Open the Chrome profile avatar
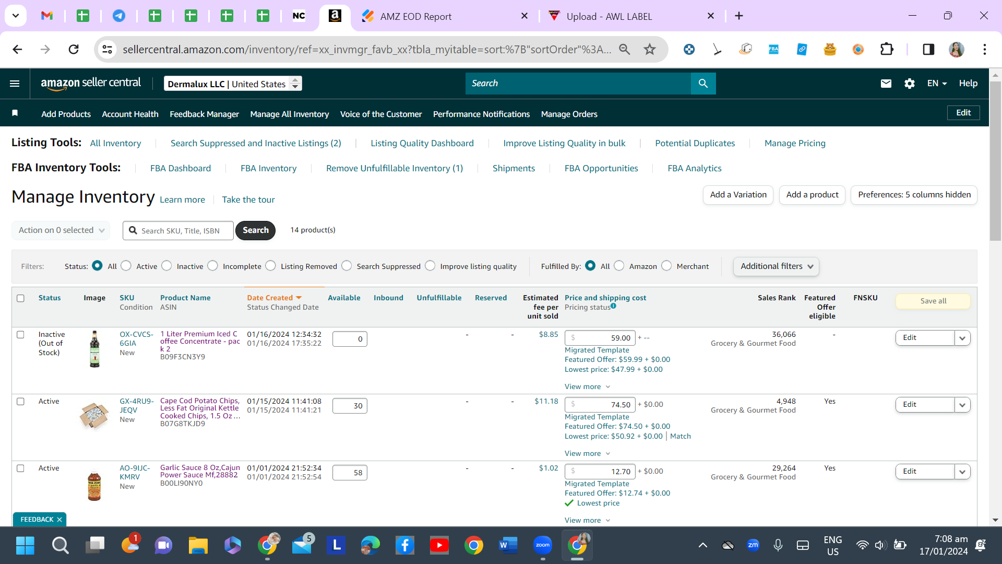 tap(957, 49)
